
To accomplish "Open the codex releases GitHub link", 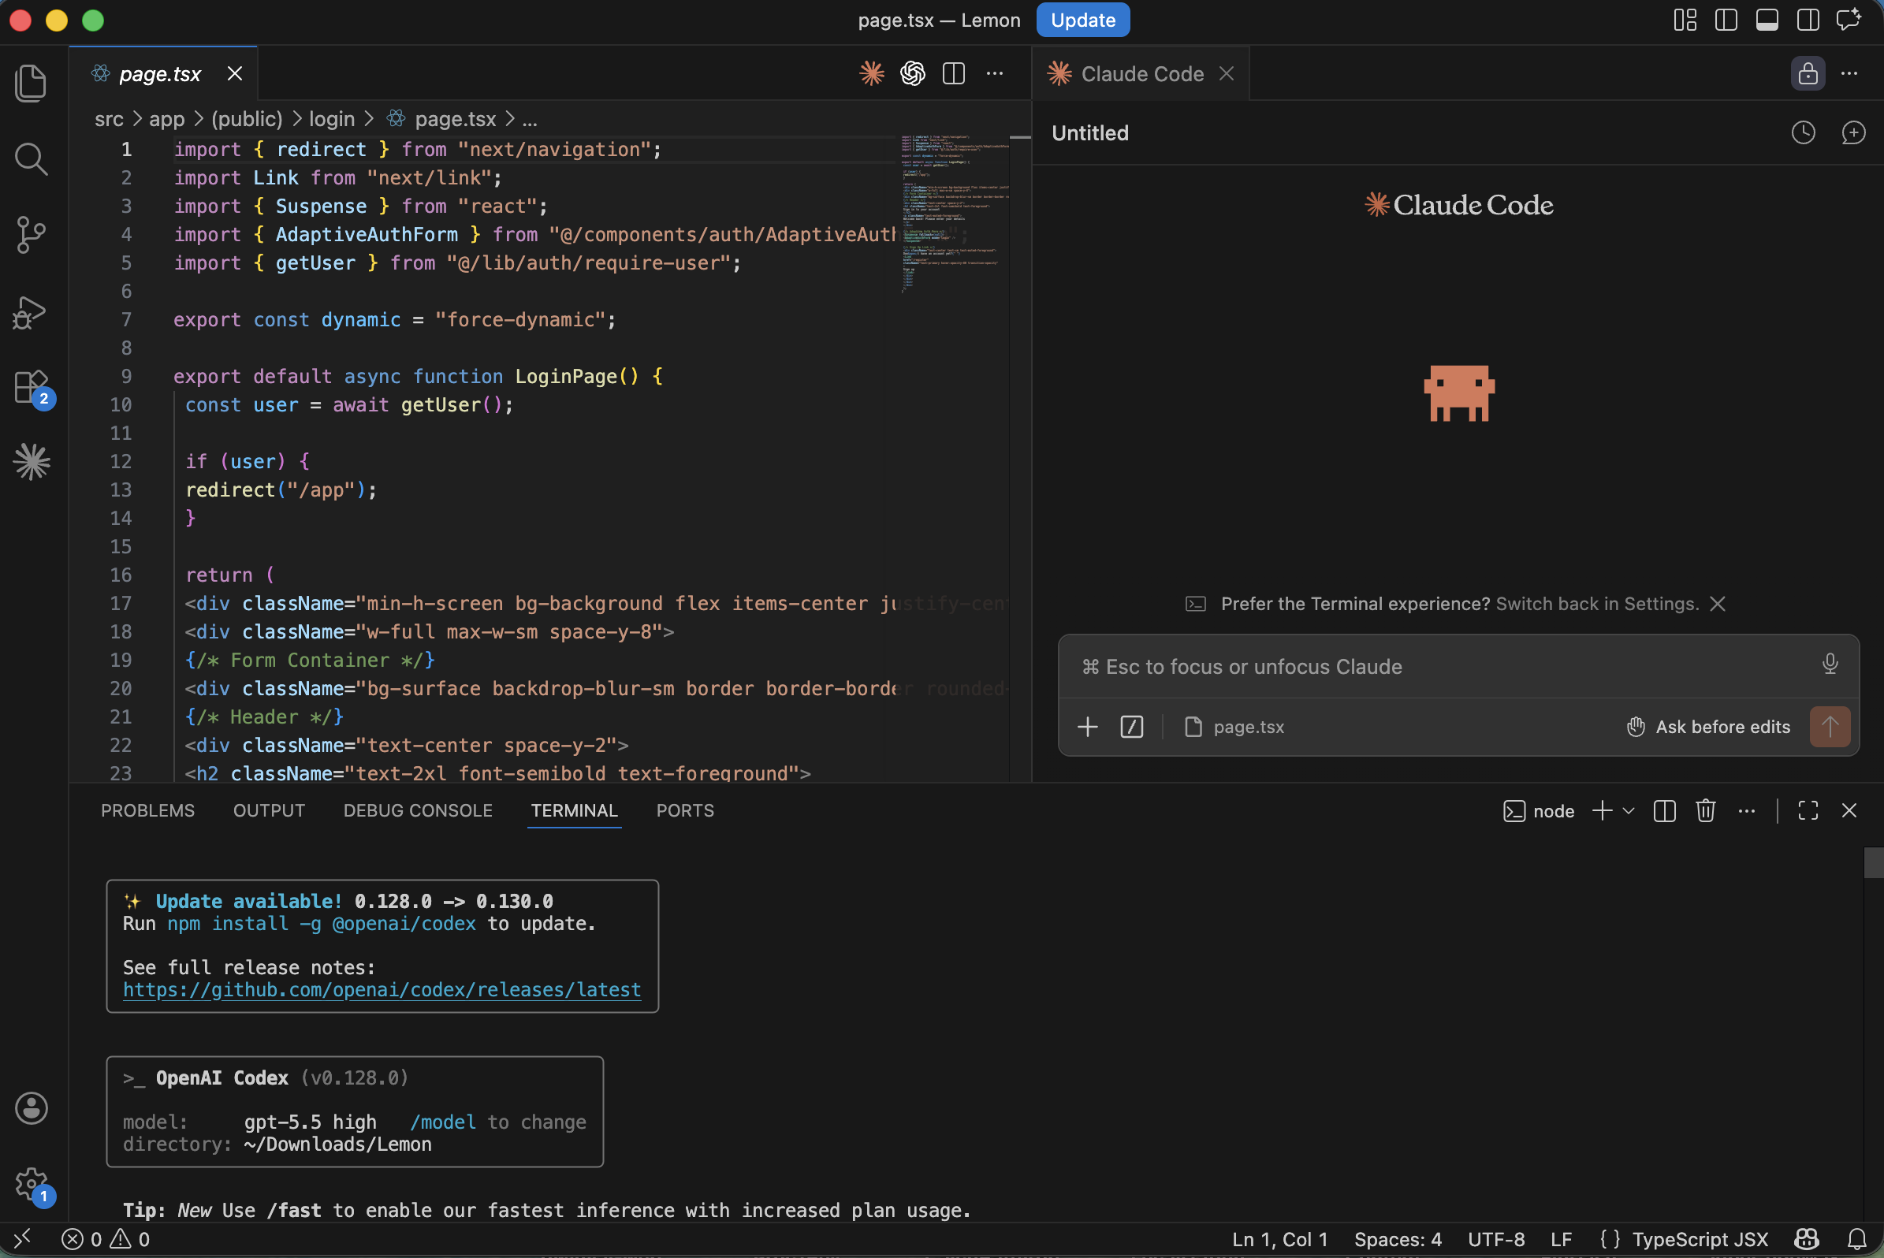I will pos(382,990).
